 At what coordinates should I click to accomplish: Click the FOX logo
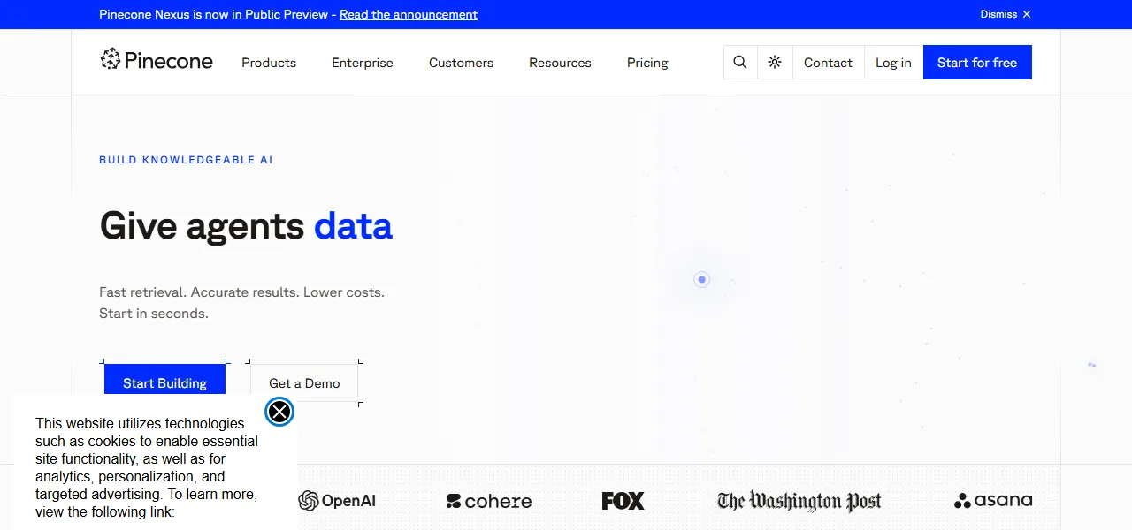(x=623, y=501)
